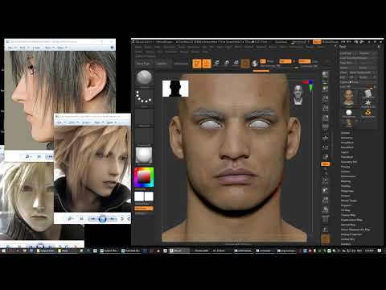Screen dimensions: 386x290
Task: Expand the Deformation subpalette
Action: pyautogui.click(x=348, y=176)
